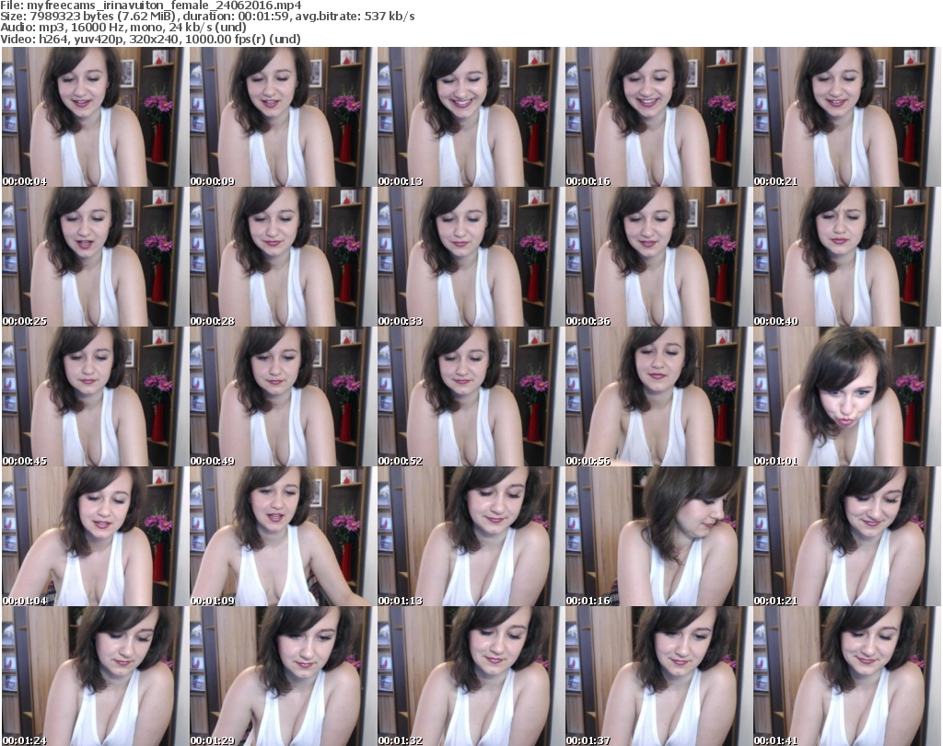This screenshot has width=943, height=746.
Task: Click the Size and duration info line
Action: click(207, 17)
